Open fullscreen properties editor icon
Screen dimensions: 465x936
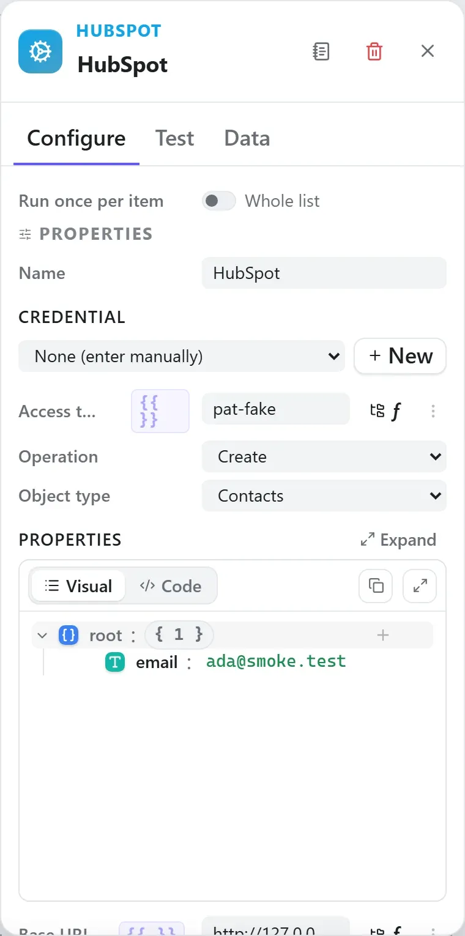[x=420, y=586]
